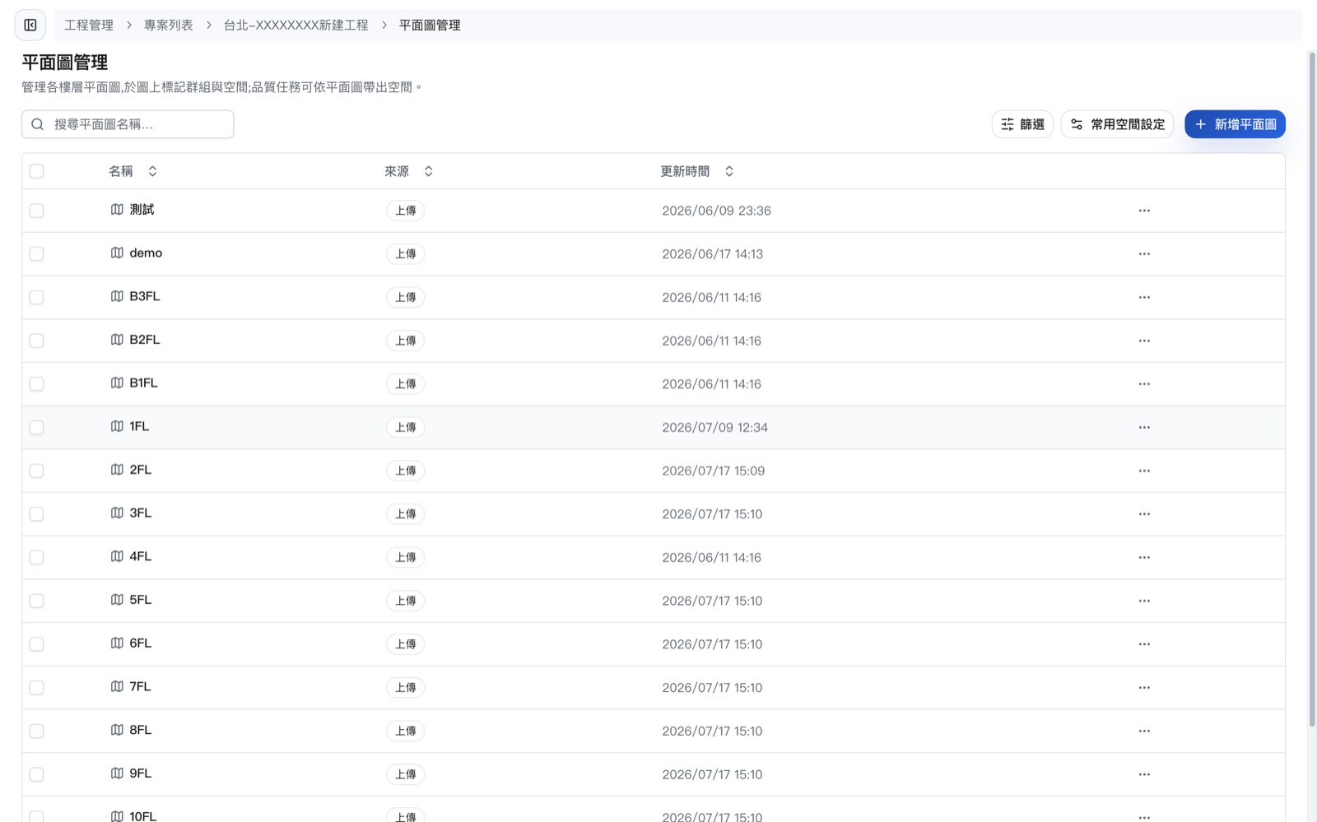This screenshot has width=1317, height=822.
Task: Click 新增平面圖 button
Action: click(1235, 124)
